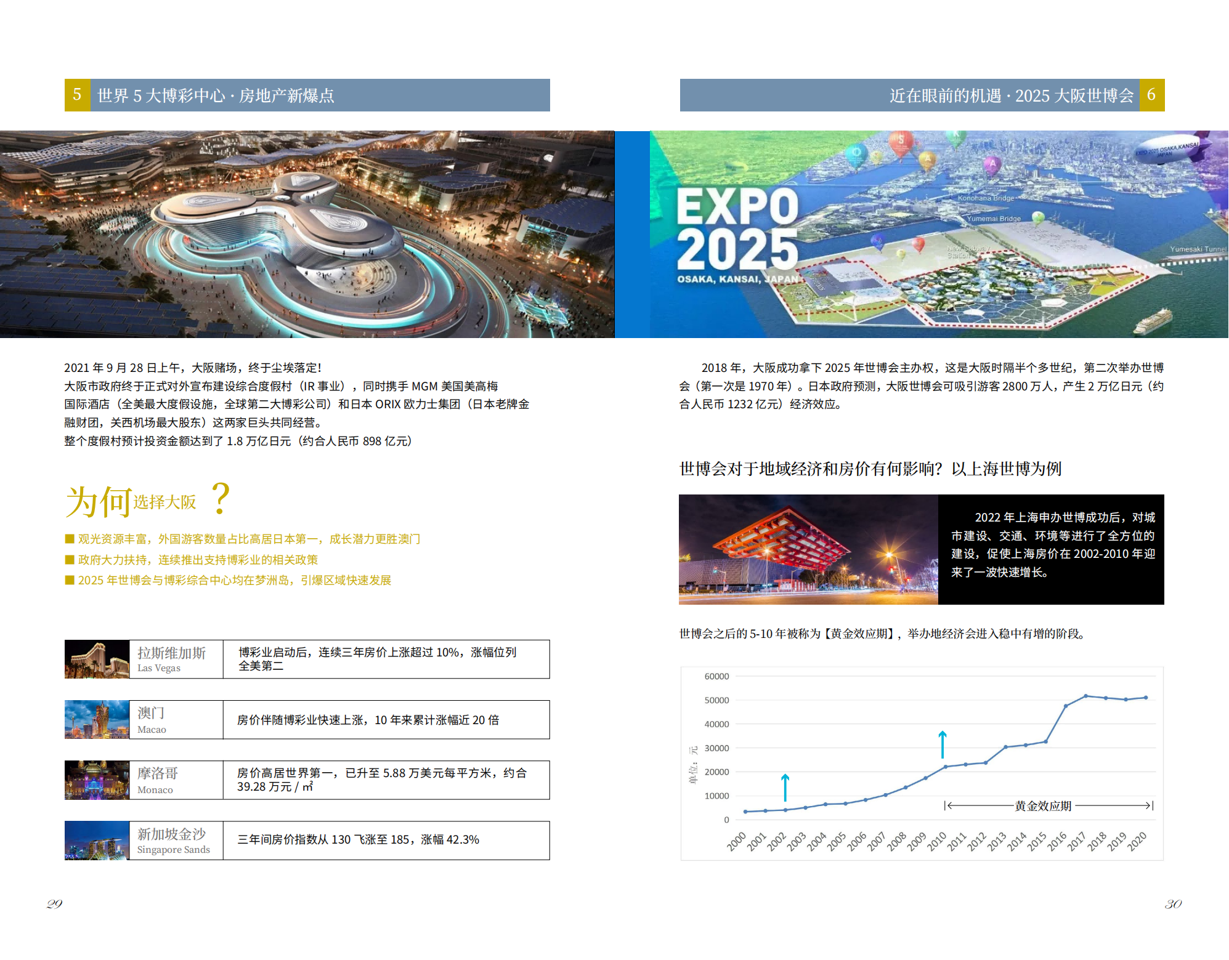Viewport: 1229px width, 960px height.
Task: Click the Macao thumbnail photo
Action: 97,719
